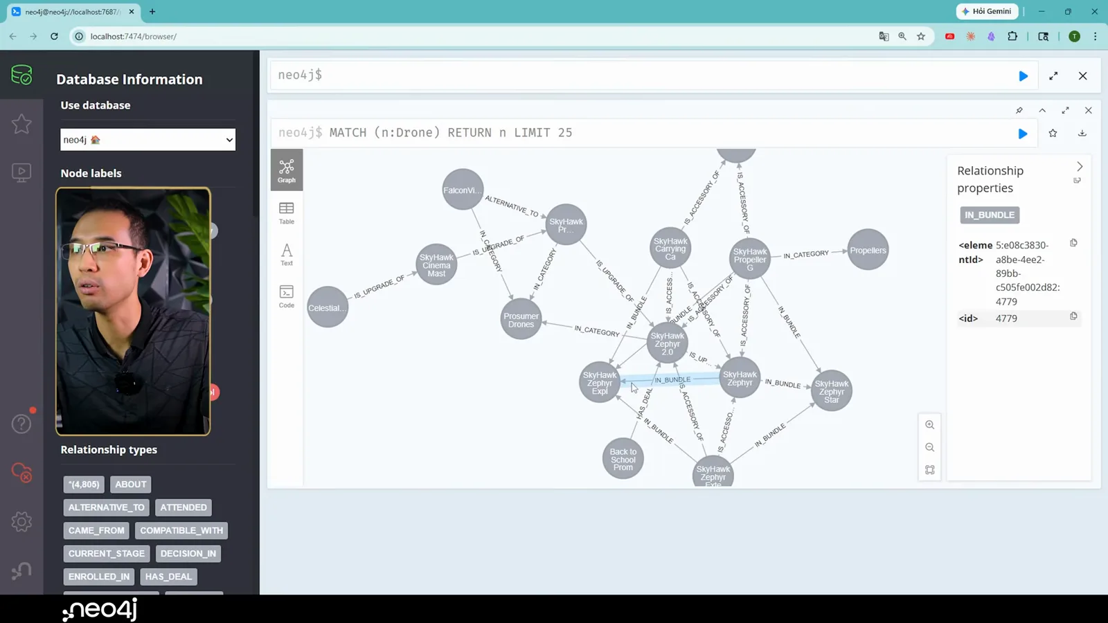This screenshot has height=623, width=1108.
Task: Download the query result export
Action: (1082, 133)
